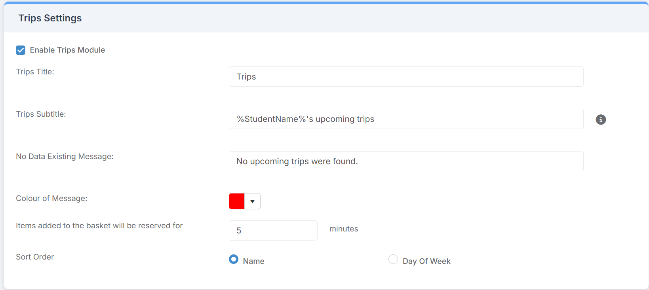Choose the Day Of Week radio button
This screenshot has width=649, height=290.
(393, 259)
